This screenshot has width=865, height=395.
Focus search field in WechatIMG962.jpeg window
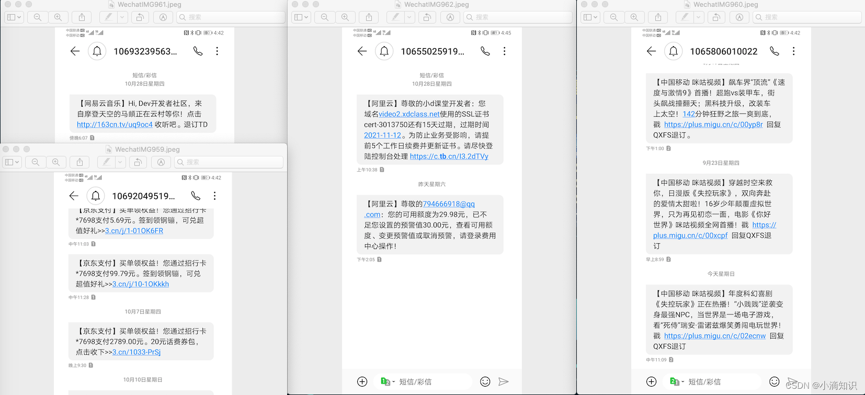[518, 17]
